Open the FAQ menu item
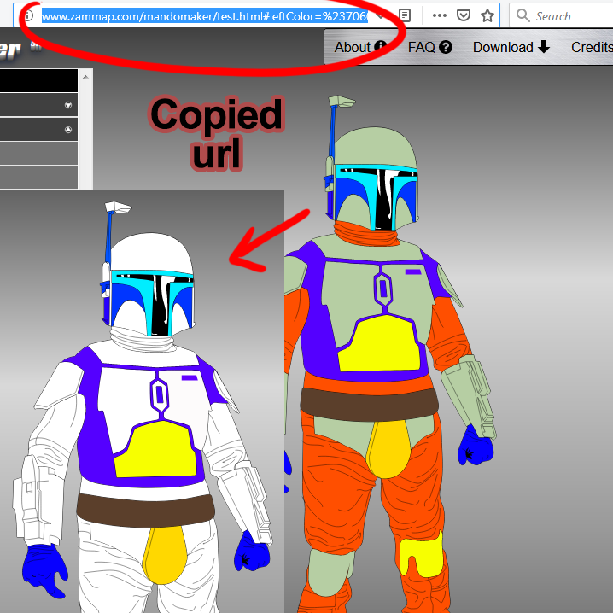The image size is (613, 613). click(429, 47)
